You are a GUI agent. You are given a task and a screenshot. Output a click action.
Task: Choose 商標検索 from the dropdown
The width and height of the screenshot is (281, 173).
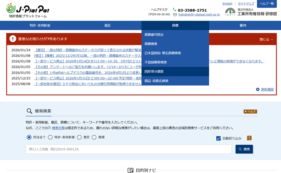click(175, 44)
